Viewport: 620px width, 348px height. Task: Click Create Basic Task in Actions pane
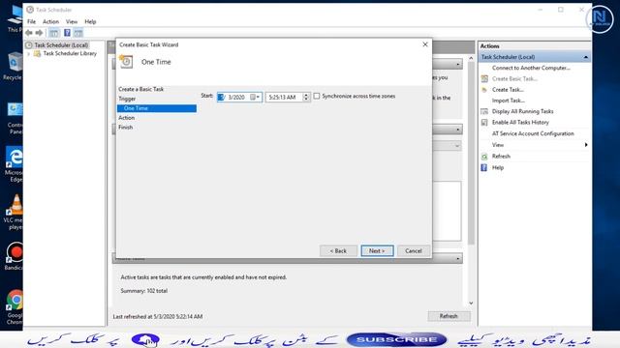click(x=514, y=79)
